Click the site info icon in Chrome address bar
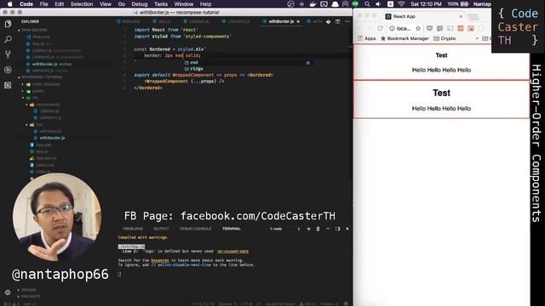This screenshot has height=306, width=545. [x=392, y=28]
